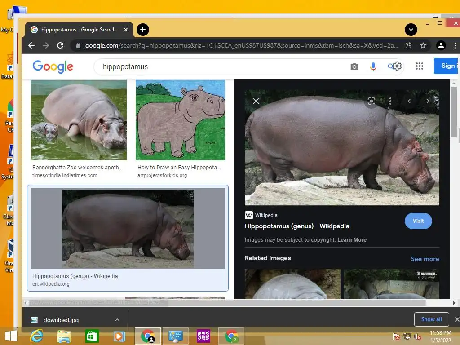Screen dimensions: 460x345
Task: Open the purple map app taskbar icon
Action: [203, 336]
